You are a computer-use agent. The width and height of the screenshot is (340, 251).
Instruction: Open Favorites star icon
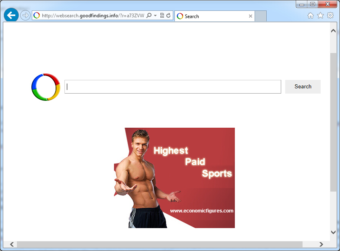(x=321, y=16)
